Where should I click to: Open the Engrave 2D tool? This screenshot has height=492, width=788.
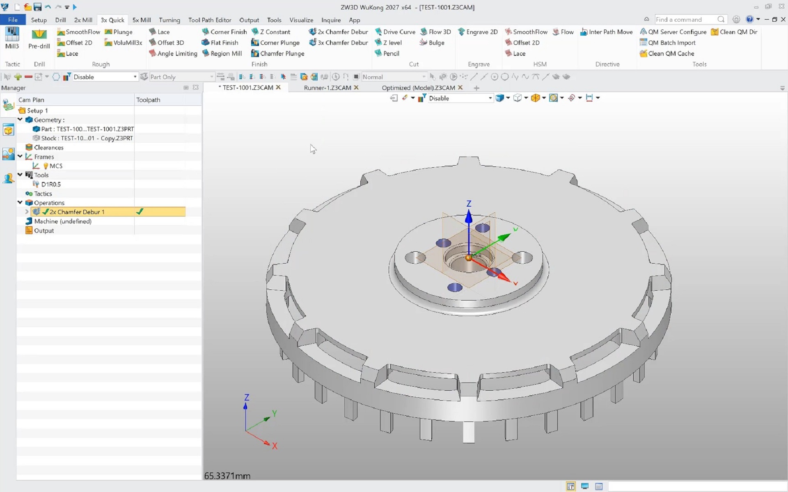(478, 32)
